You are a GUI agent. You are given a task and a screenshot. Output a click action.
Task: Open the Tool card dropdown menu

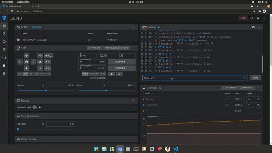pyautogui.click(x=133, y=48)
